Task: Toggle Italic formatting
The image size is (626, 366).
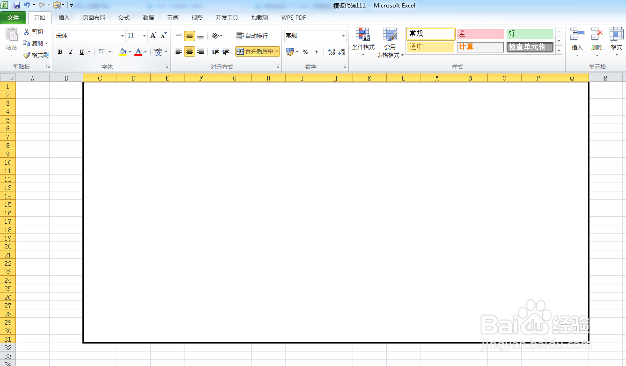Action: pyautogui.click(x=71, y=52)
